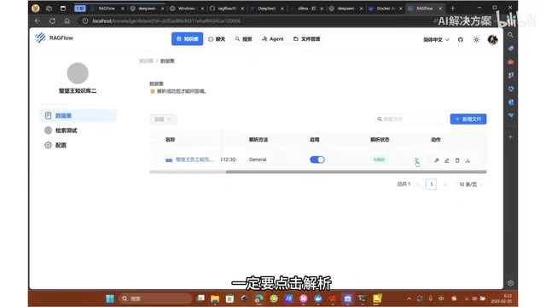546x307 pixels.
Task: Click the 新增文件 add file button
Action: pos(468,119)
